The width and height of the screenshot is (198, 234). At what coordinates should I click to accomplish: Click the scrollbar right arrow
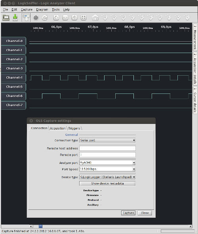click(x=190, y=226)
